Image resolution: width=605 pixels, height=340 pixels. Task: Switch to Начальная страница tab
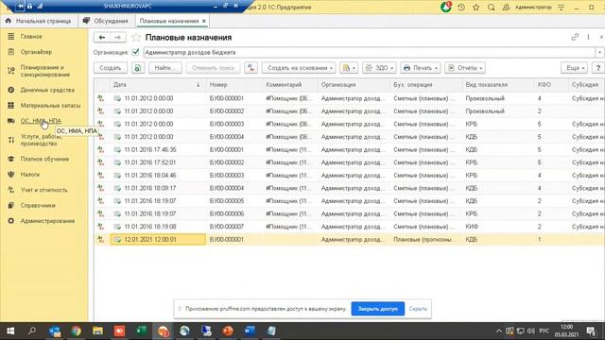point(39,21)
